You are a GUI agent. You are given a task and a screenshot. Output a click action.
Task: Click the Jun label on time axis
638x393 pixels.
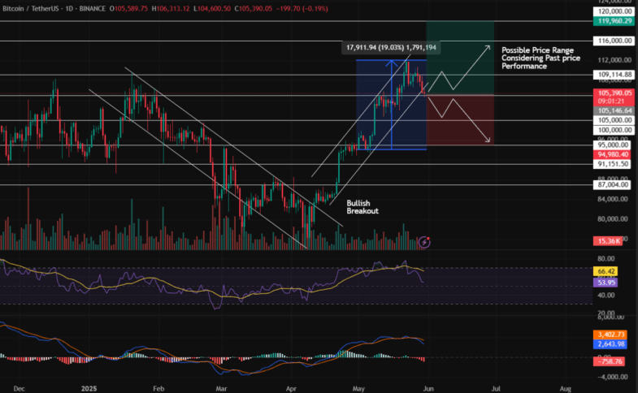pyautogui.click(x=428, y=389)
